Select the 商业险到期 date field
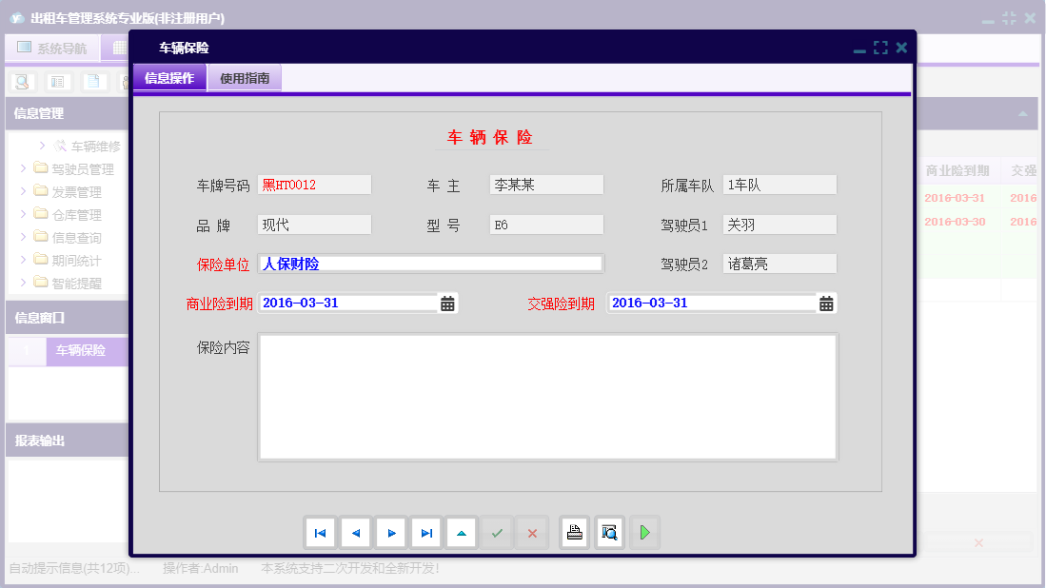1046x588 pixels. (x=347, y=304)
